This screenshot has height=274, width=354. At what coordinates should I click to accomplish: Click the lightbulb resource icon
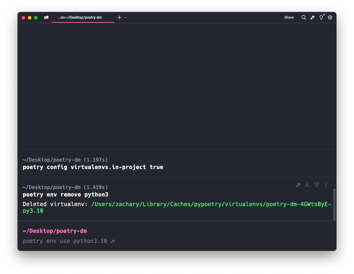[321, 17]
